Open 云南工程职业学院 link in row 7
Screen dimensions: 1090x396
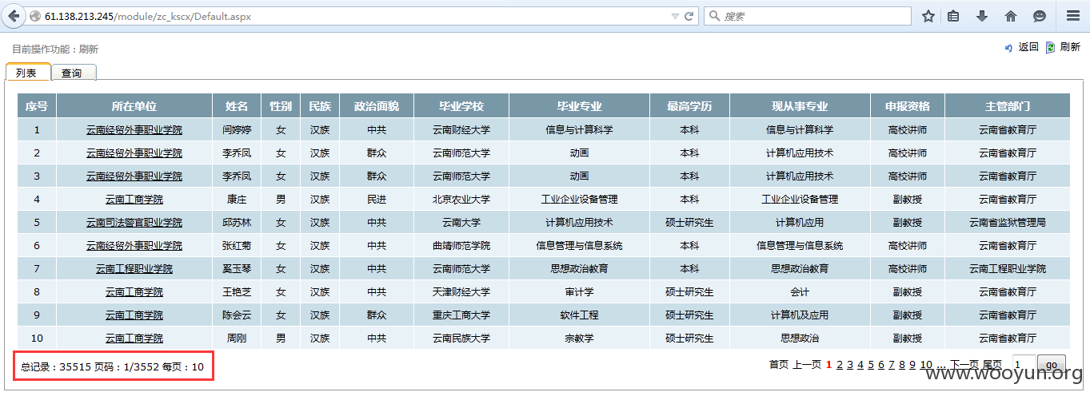134,268
